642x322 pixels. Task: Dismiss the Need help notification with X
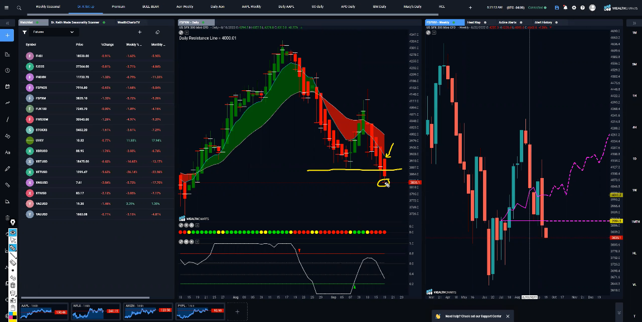[508, 316]
